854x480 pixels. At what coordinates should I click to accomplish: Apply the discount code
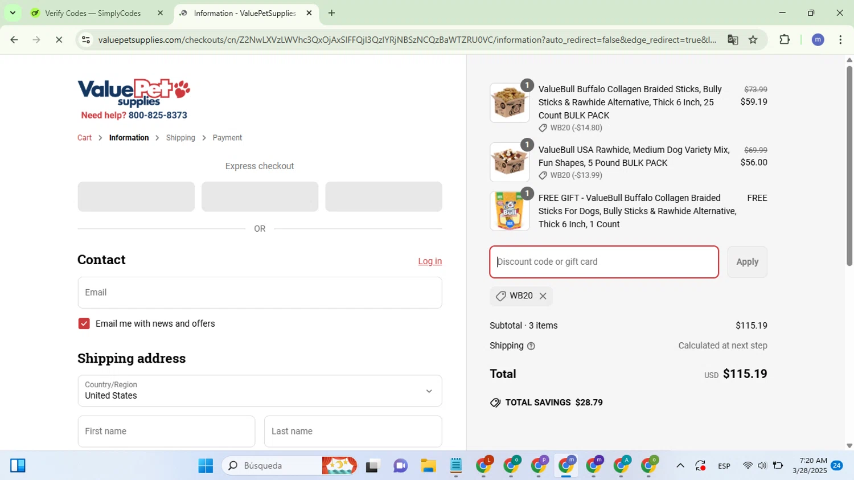[x=747, y=262]
